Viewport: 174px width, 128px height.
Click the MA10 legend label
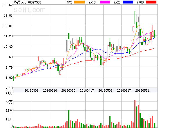92,2
